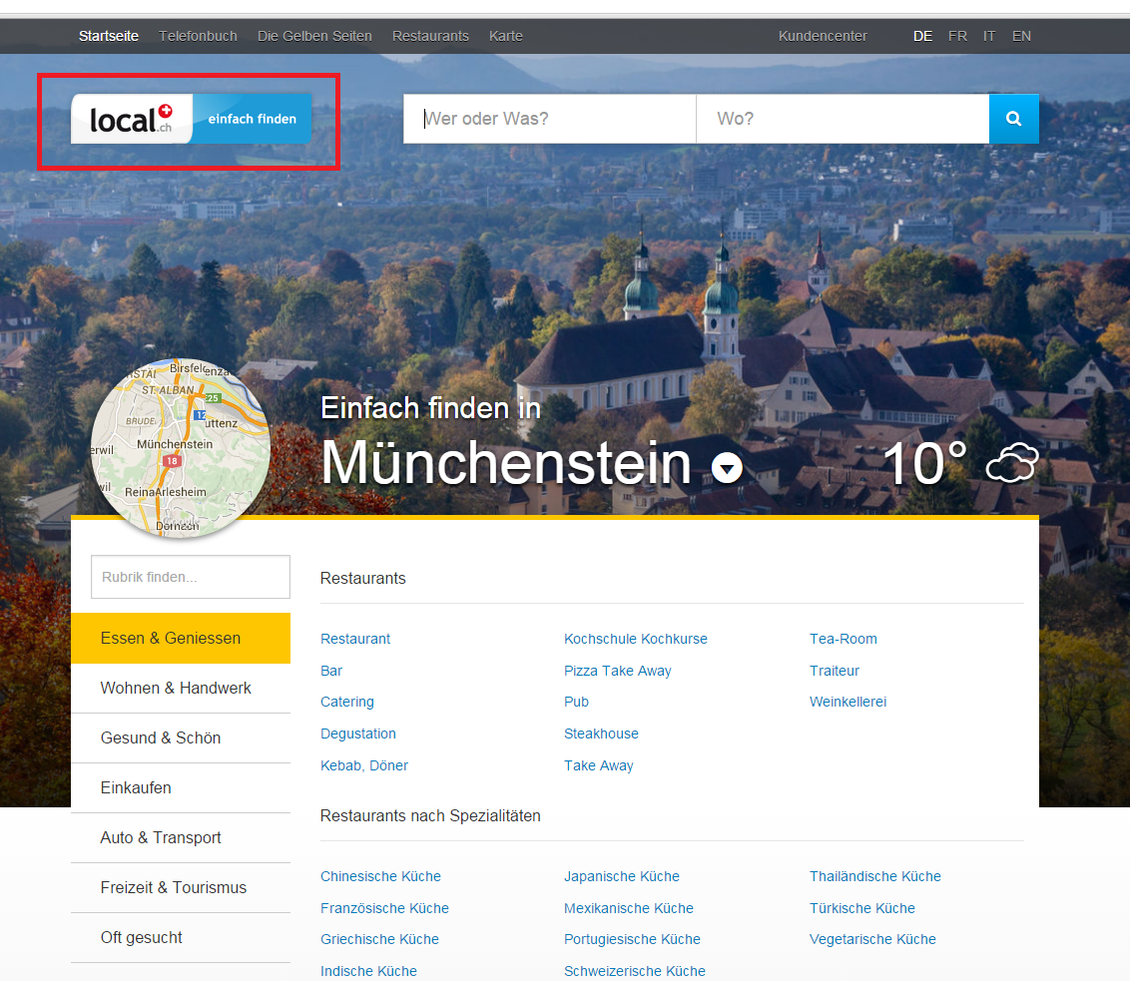
Task: Open Japanische Küche link
Action: pos(622,876)
